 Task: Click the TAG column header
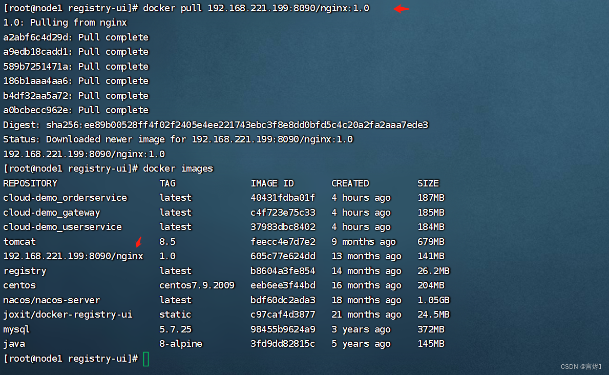pos(167,183)
